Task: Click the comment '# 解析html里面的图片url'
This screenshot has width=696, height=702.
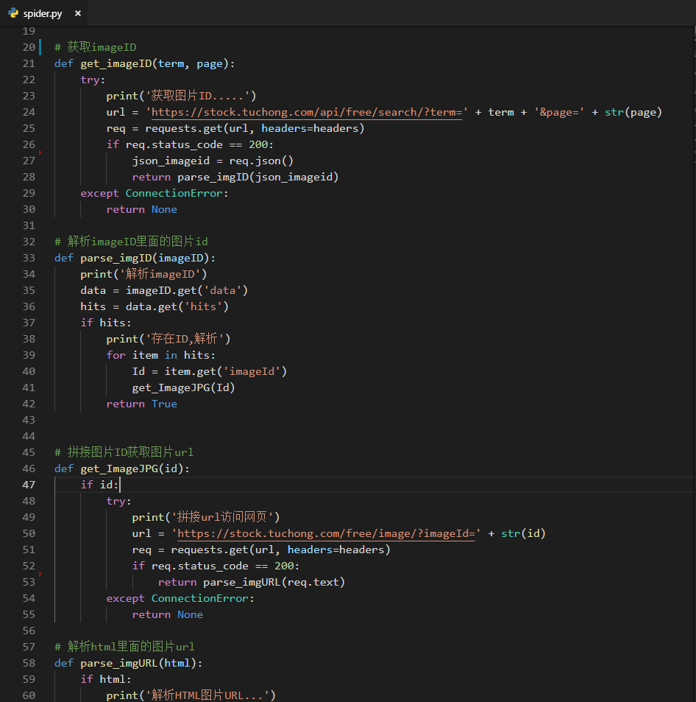Action: coord(124,647)
